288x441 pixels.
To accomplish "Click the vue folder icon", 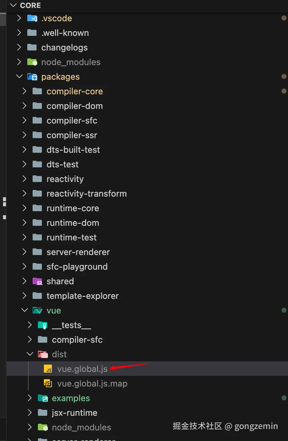I will (37, 310).
